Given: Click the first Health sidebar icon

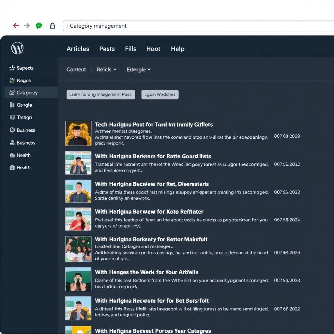Looking at the screenshot, I should [x=12, y=155].
